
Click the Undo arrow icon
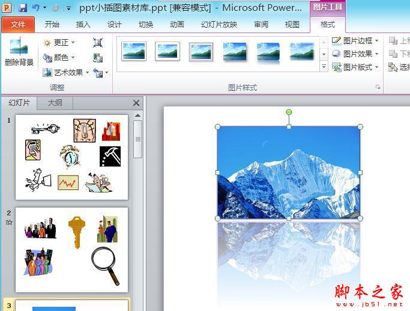(36, 8)
